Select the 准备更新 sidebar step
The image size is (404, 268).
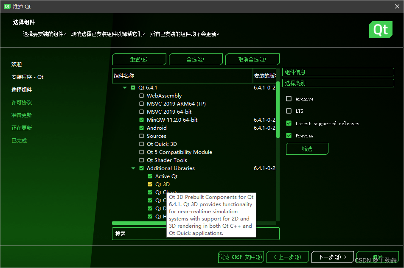(x=22, y=115)
